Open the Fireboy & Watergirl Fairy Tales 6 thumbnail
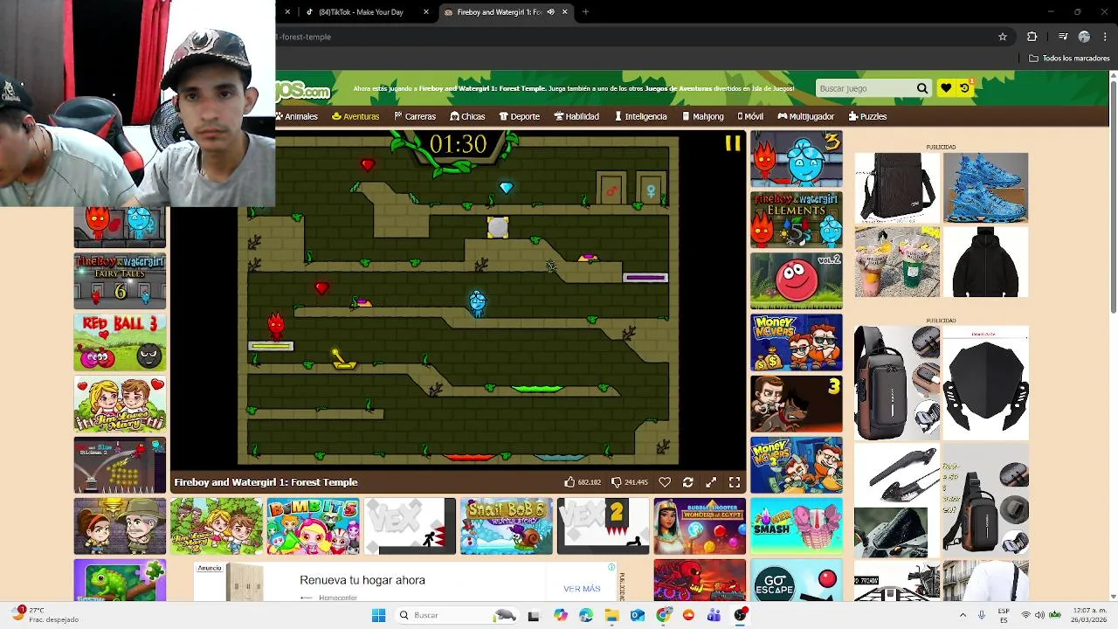The width and height of the screenshot is (1118, 629). click(120, 281)
